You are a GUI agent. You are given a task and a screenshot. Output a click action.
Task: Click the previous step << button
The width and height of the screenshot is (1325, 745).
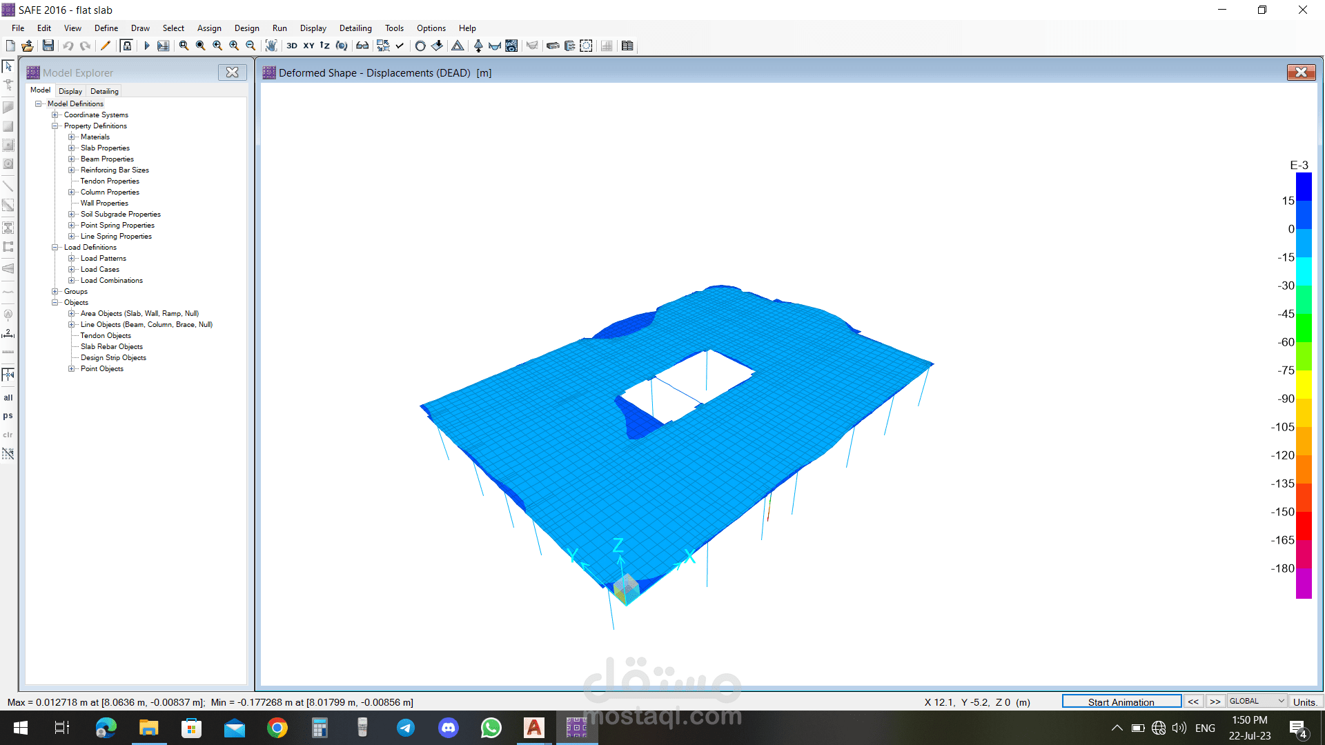(1193, 702)
